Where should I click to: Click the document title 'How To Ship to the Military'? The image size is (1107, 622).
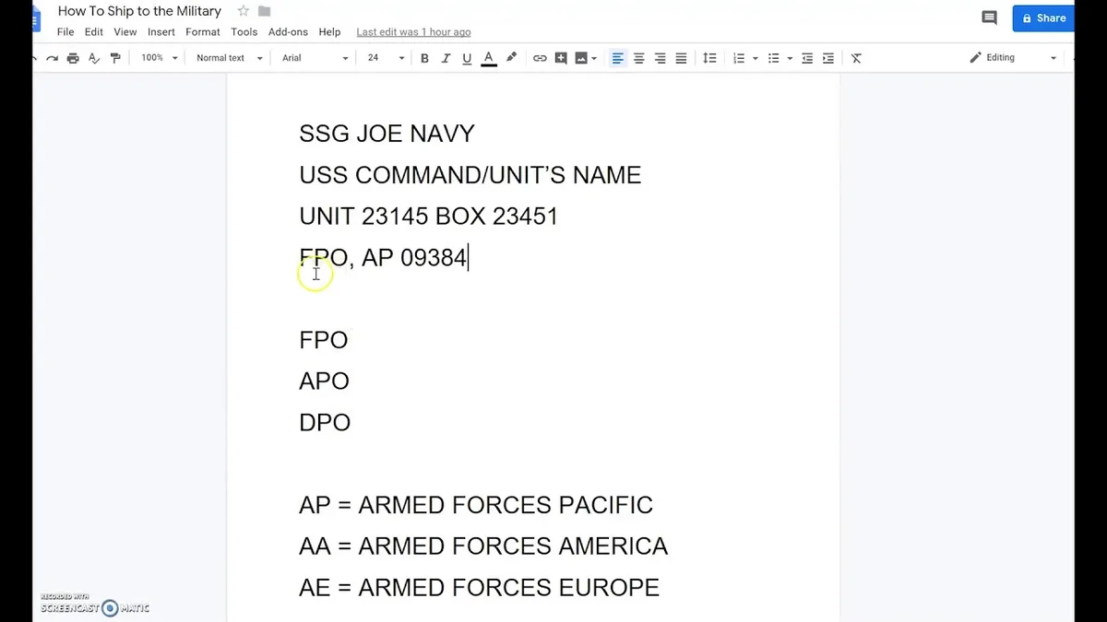[x=139, y=11]
